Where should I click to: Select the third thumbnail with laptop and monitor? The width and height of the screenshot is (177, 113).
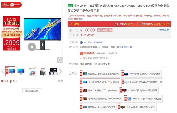coord(32,71)
